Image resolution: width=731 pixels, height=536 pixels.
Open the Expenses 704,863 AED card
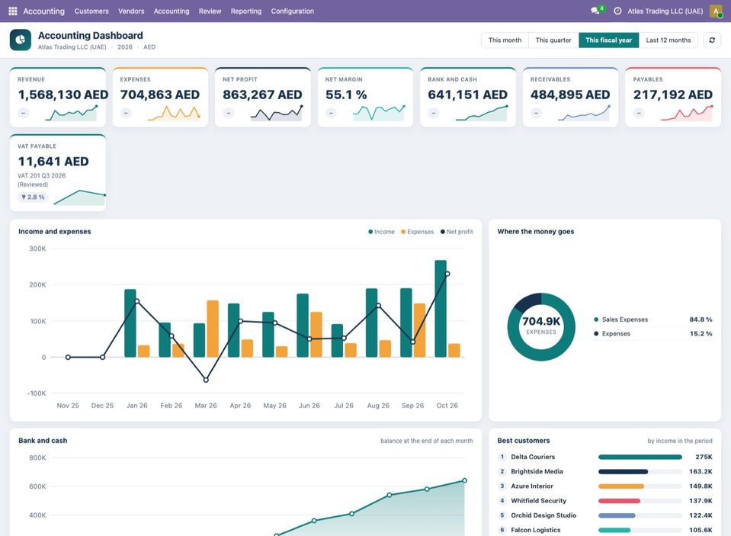160,97
